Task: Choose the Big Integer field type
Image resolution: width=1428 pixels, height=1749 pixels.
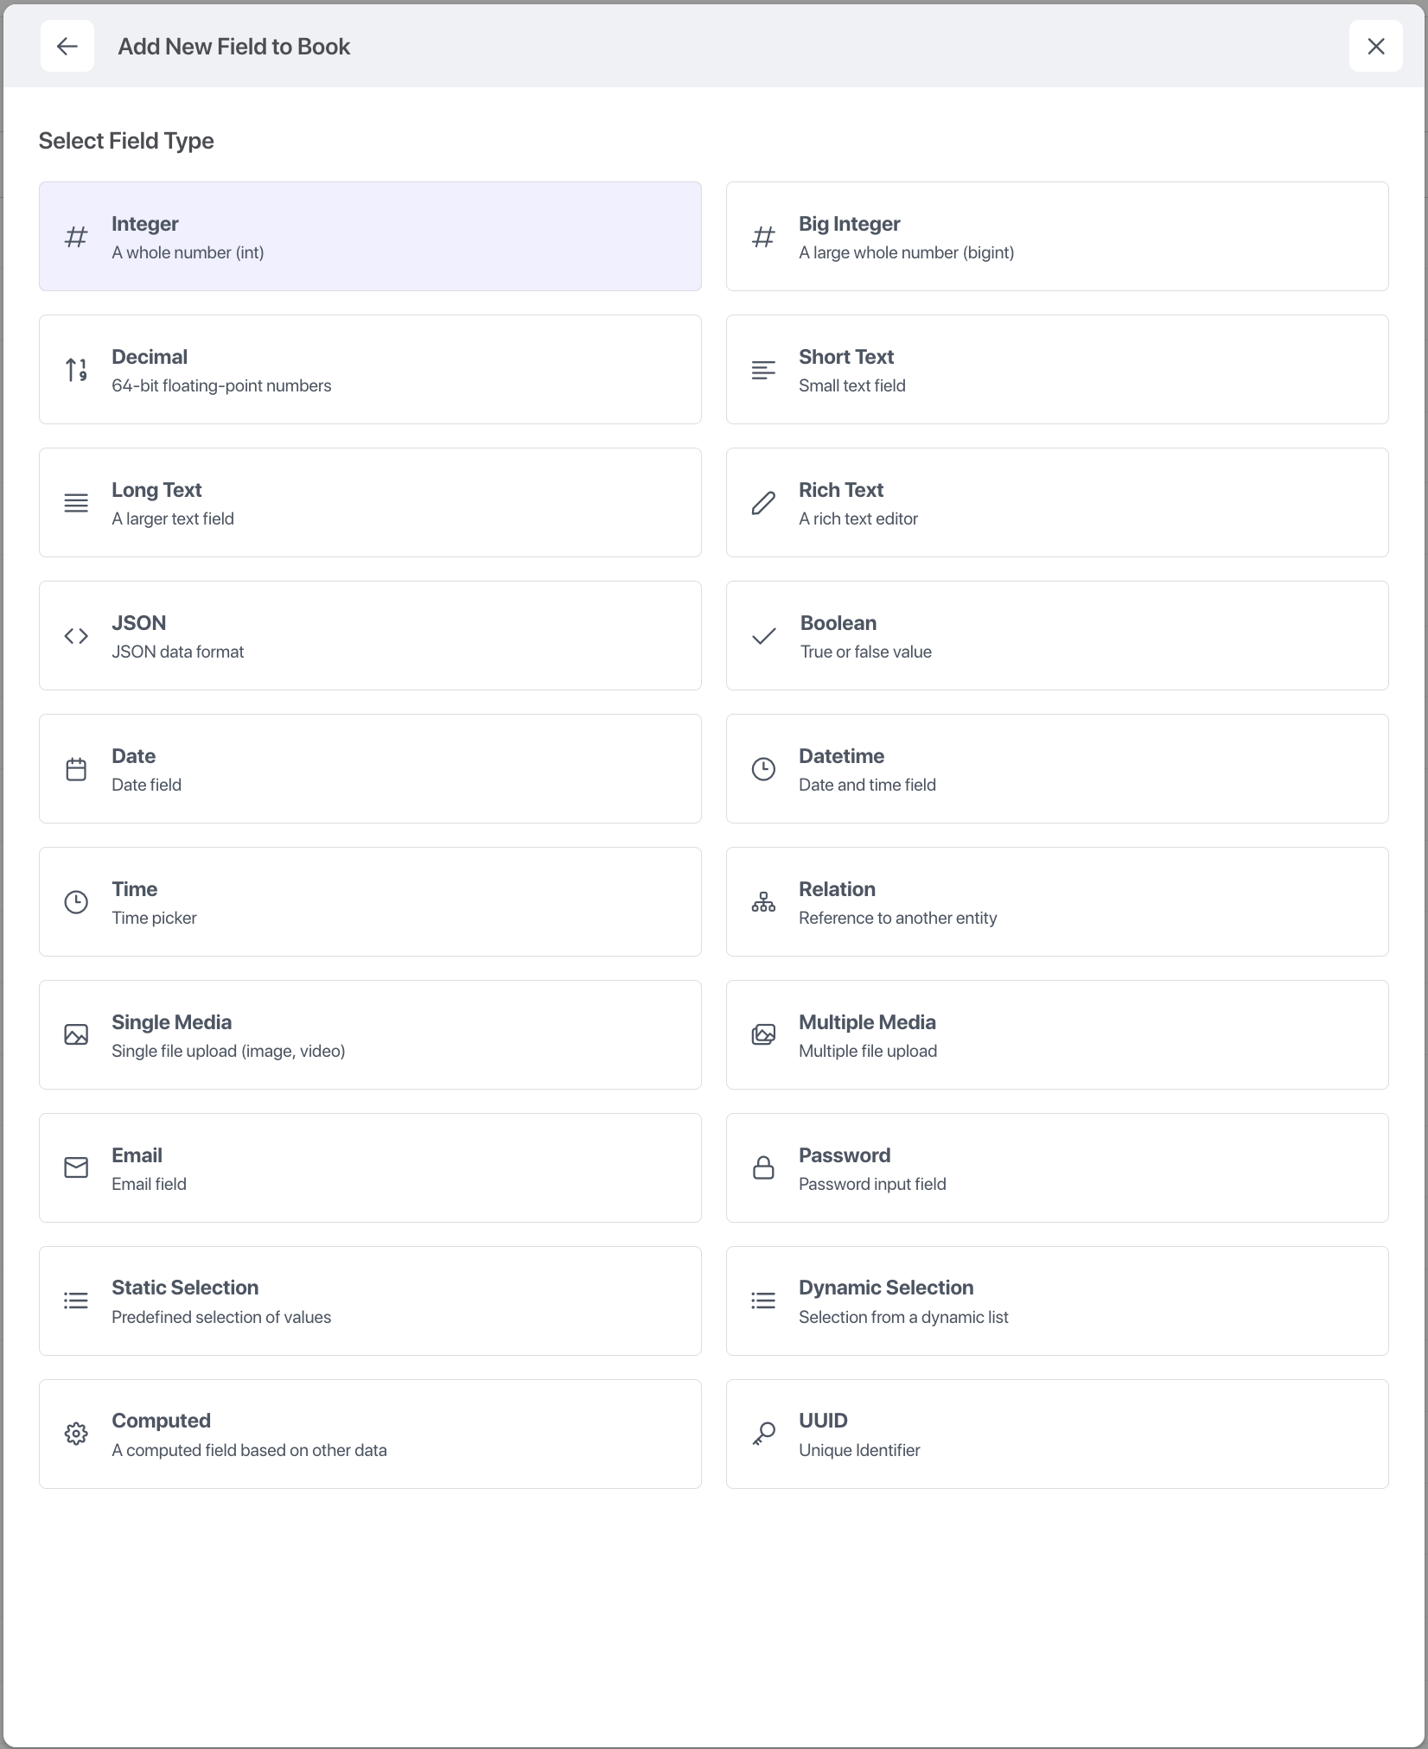Action: click(1057, 237)
